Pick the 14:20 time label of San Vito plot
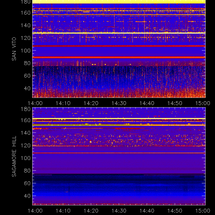The image size is (215, 215). [x=91, y=103]
